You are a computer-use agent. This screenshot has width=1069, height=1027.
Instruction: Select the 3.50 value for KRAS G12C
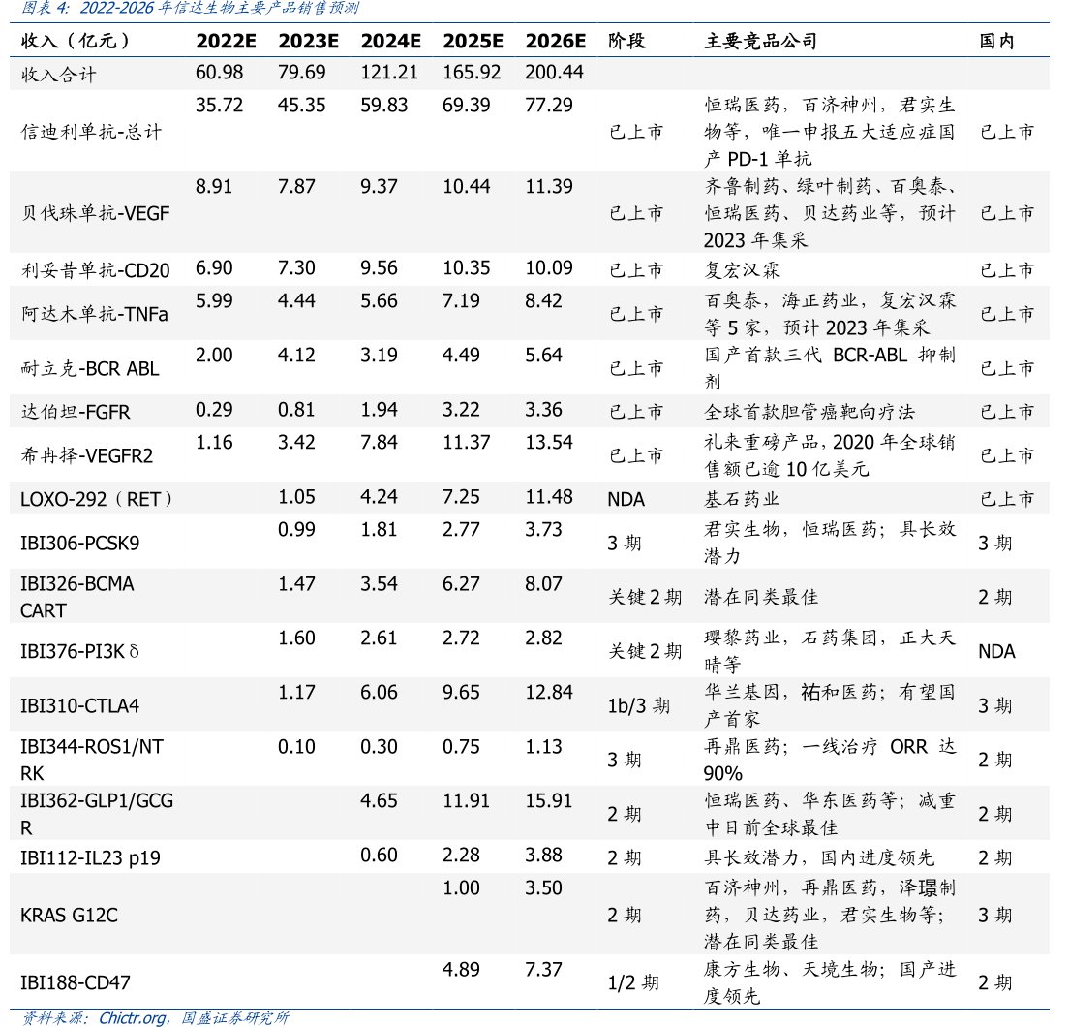(543, 887)
